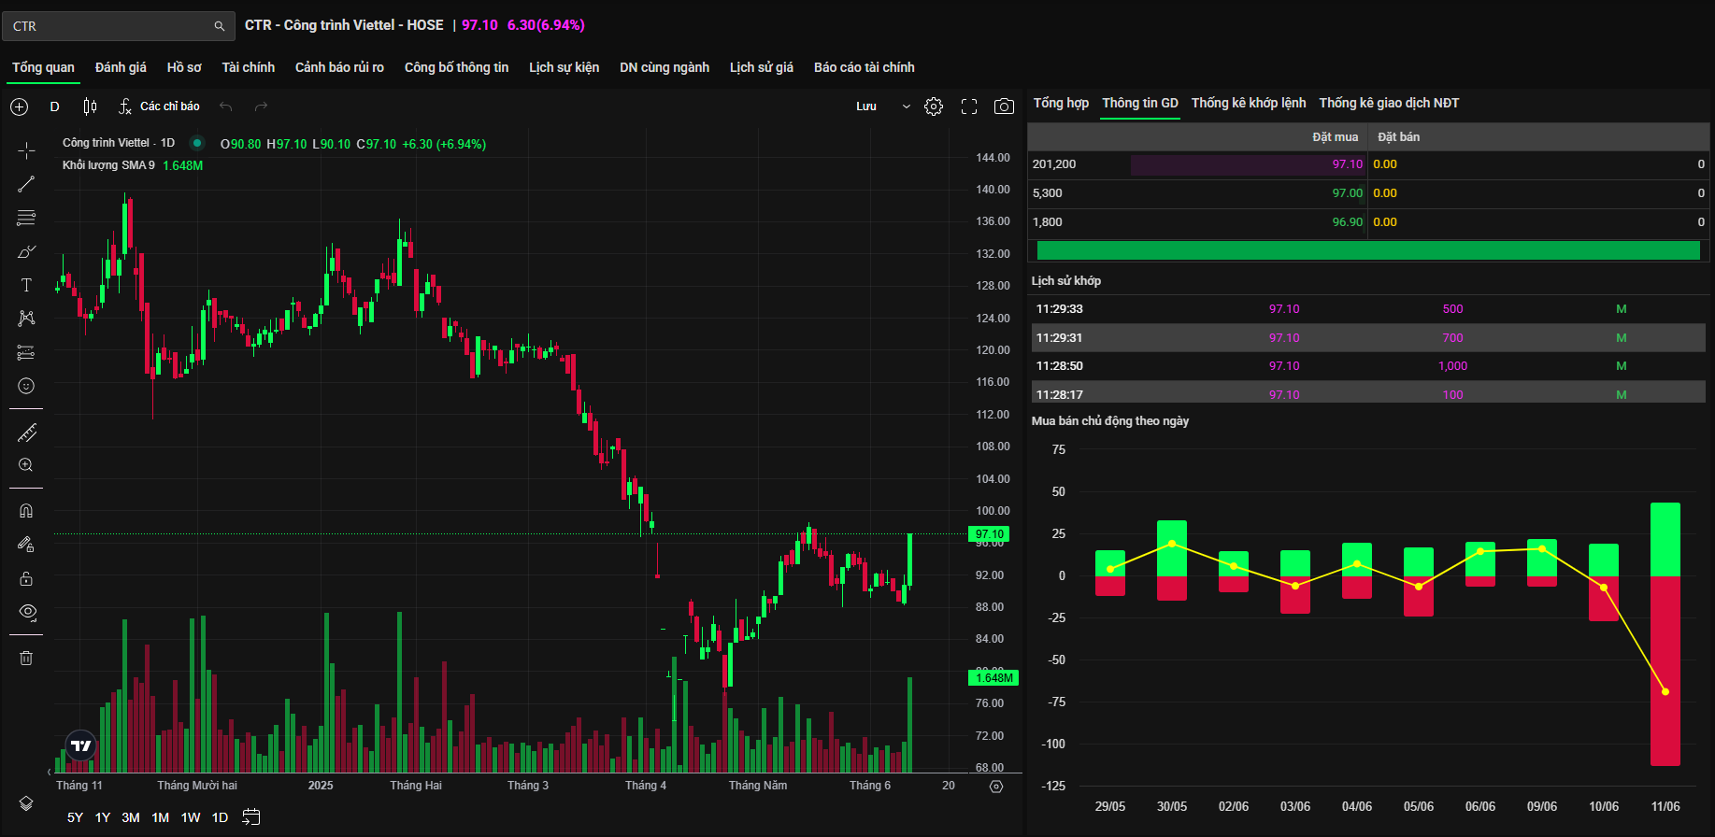Image resolution: width=1715 pixels, height=837 pixels.
Task: Toggle lock all drawing tools
Action: click(x=26, y=578)
